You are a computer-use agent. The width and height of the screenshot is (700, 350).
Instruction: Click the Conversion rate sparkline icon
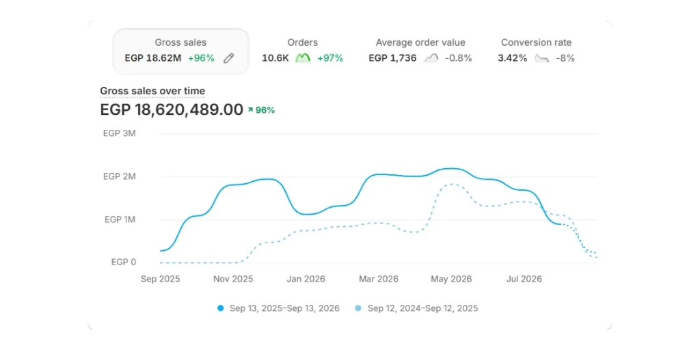tap(541, 58)
